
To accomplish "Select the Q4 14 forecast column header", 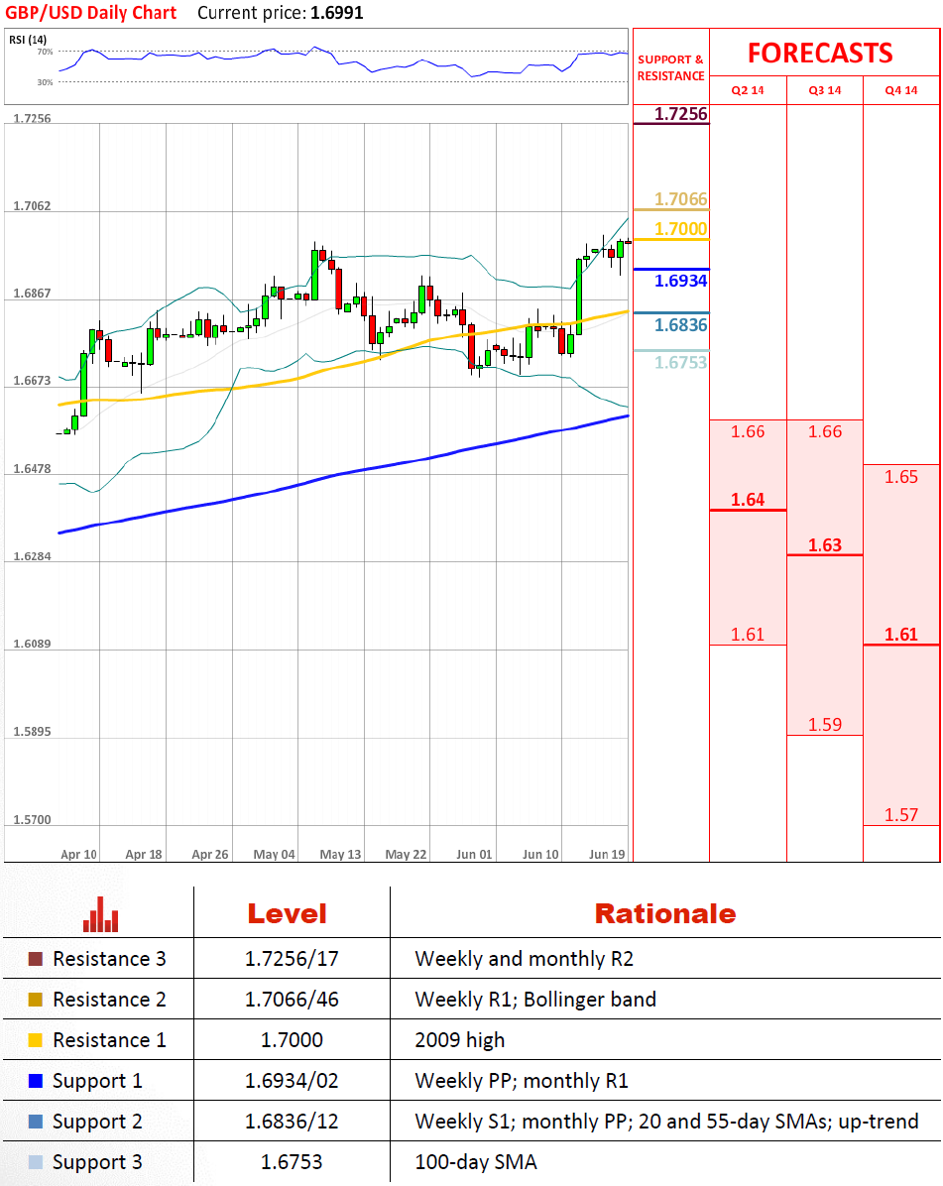I will point(901,91).
